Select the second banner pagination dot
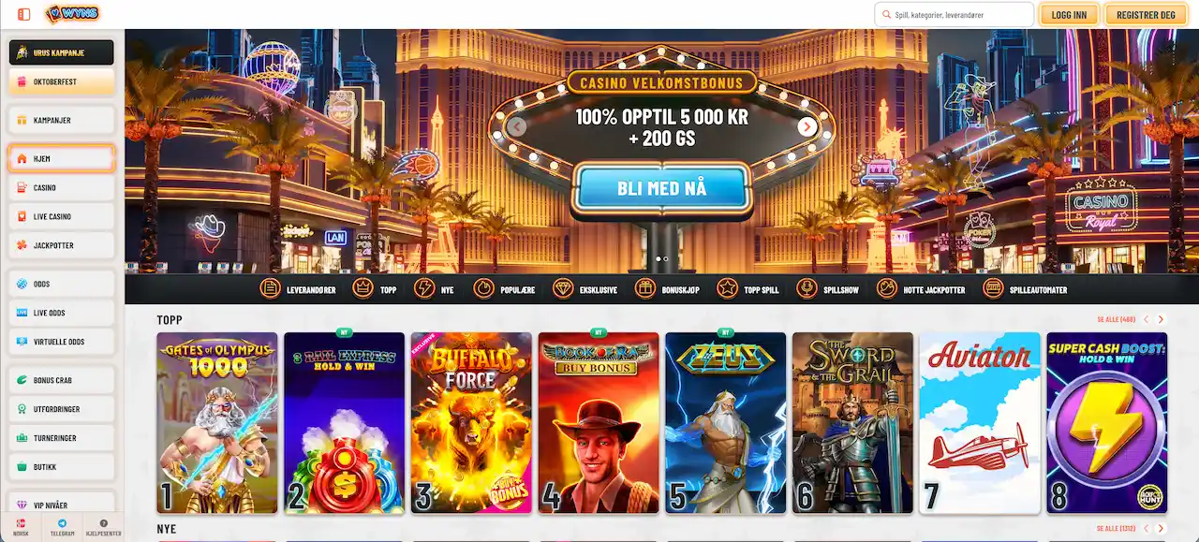Image resolution: width=1199 pixels, height=542 pixels. pyautogui.click(x=666, y=258)
